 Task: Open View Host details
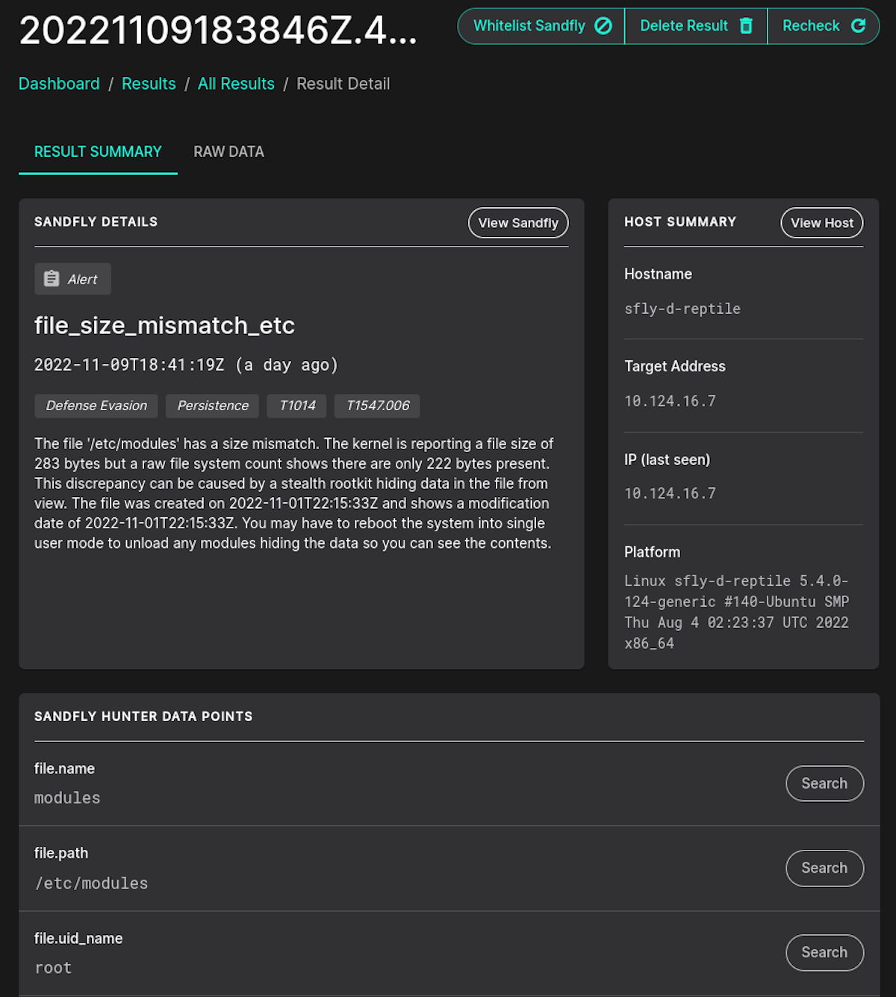click(821, 223)
